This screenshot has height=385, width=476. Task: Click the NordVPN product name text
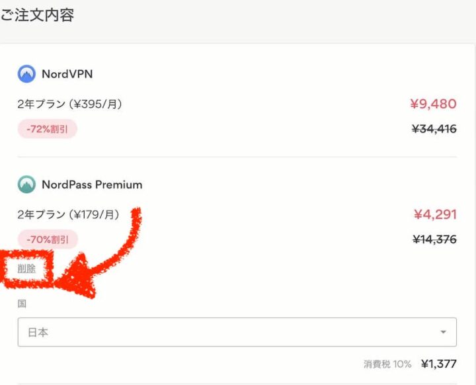click(67, 74)
